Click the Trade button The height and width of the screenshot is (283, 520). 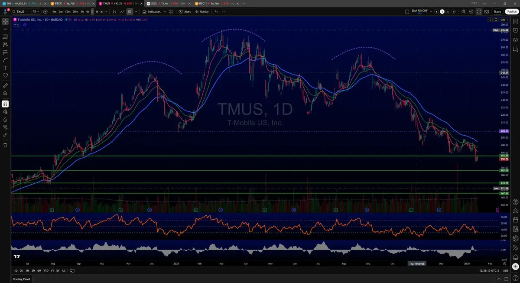tap(497, 12)
